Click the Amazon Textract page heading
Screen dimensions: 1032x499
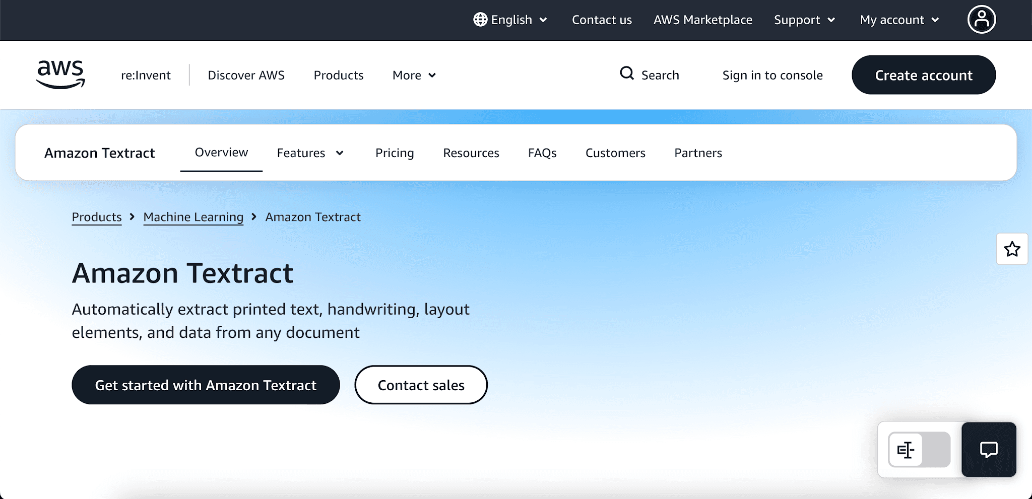(x=182, y=273)
